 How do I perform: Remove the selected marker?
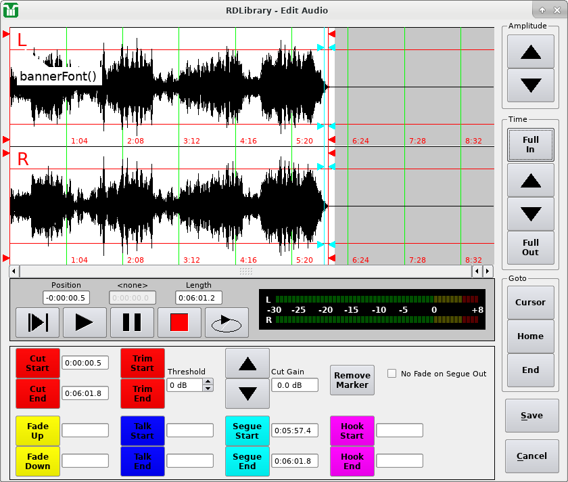[x=352, y=380]
